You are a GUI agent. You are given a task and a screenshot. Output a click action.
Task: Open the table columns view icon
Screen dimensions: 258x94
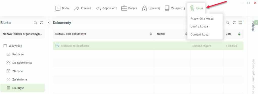(x=240, y=23)
